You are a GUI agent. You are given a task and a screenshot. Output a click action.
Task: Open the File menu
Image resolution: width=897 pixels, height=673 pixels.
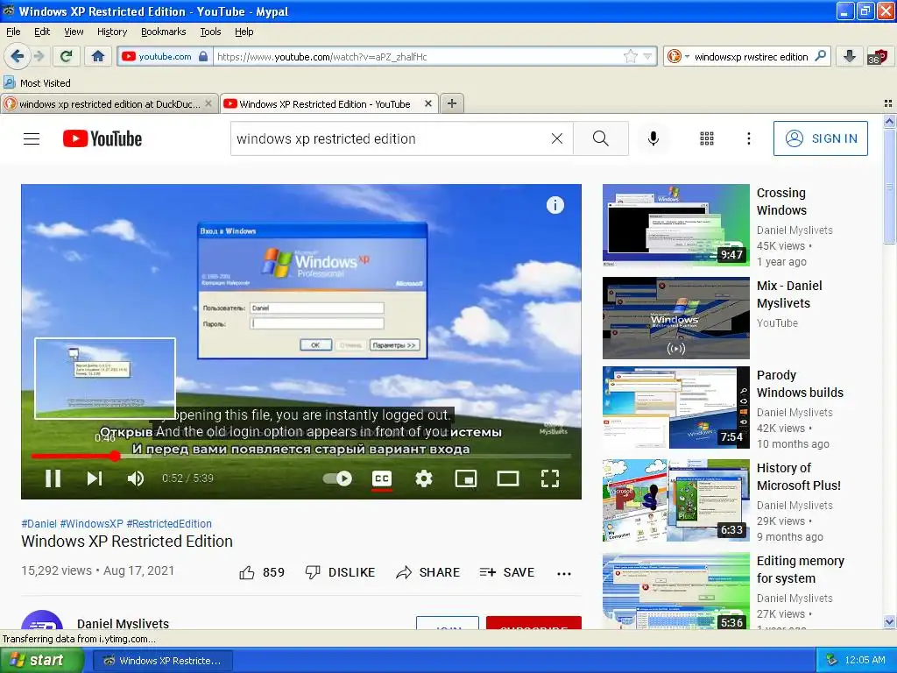pyautogui.click(x=13, y=32)
